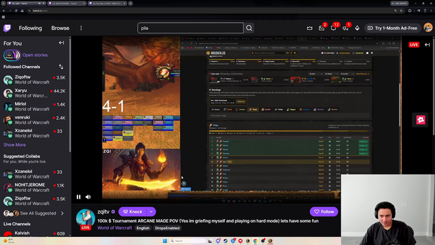The width and height of the screenshot is (435, 245).
Task: Open stories avatar ring
Action: tap(12, 55)
